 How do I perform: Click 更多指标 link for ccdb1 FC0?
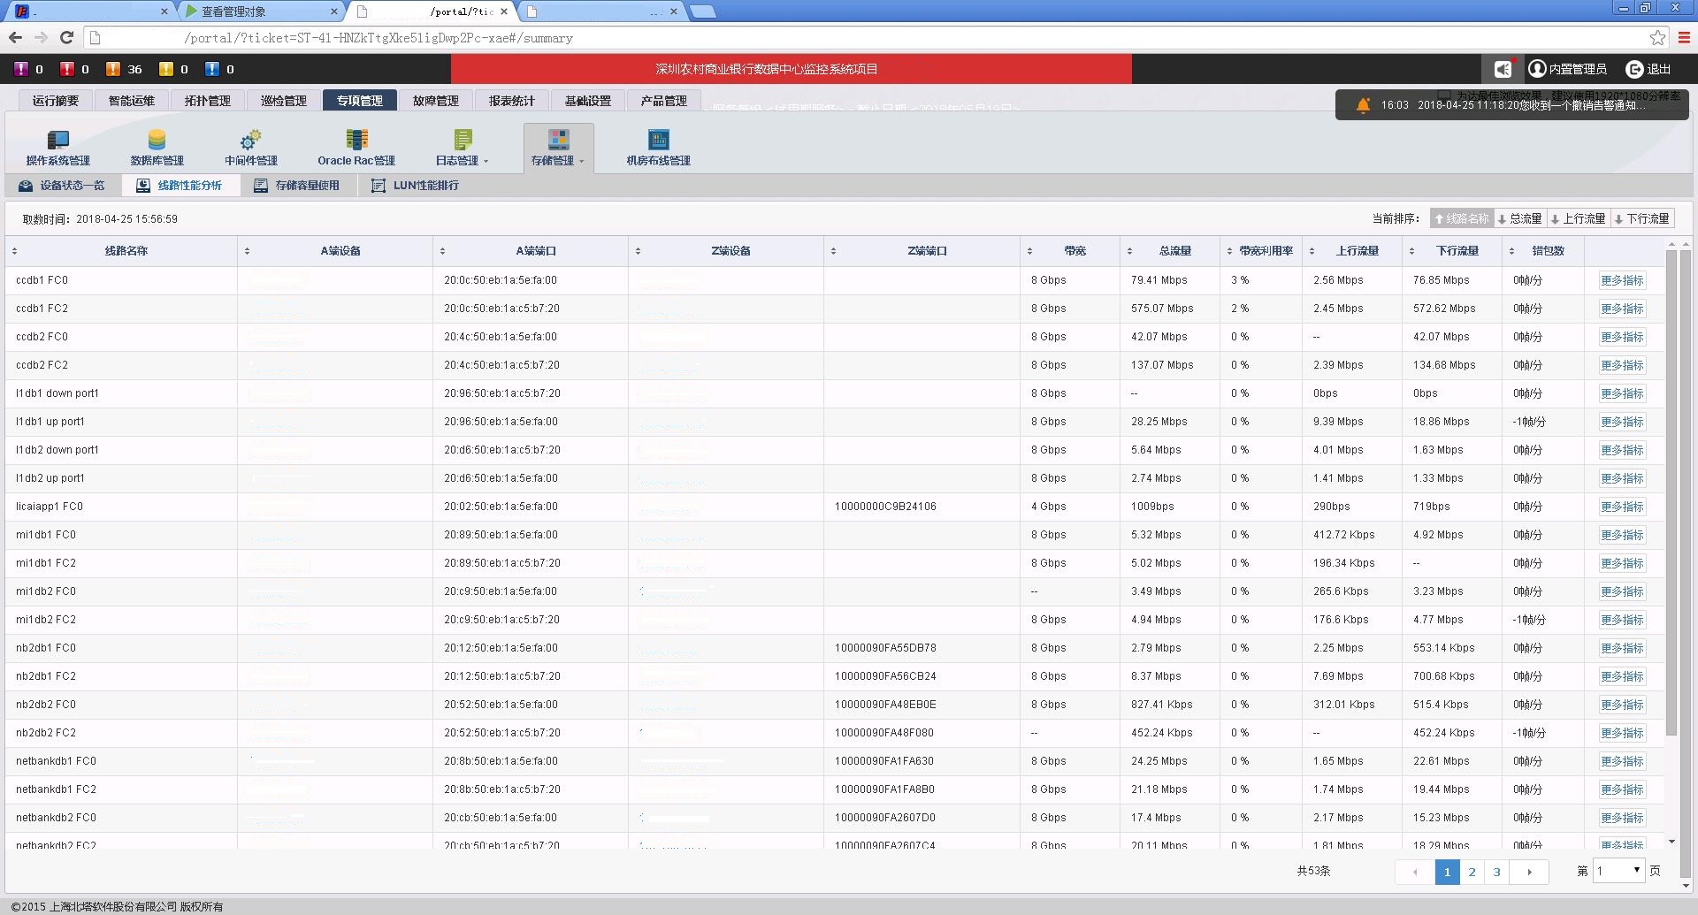click(1622, 280)
